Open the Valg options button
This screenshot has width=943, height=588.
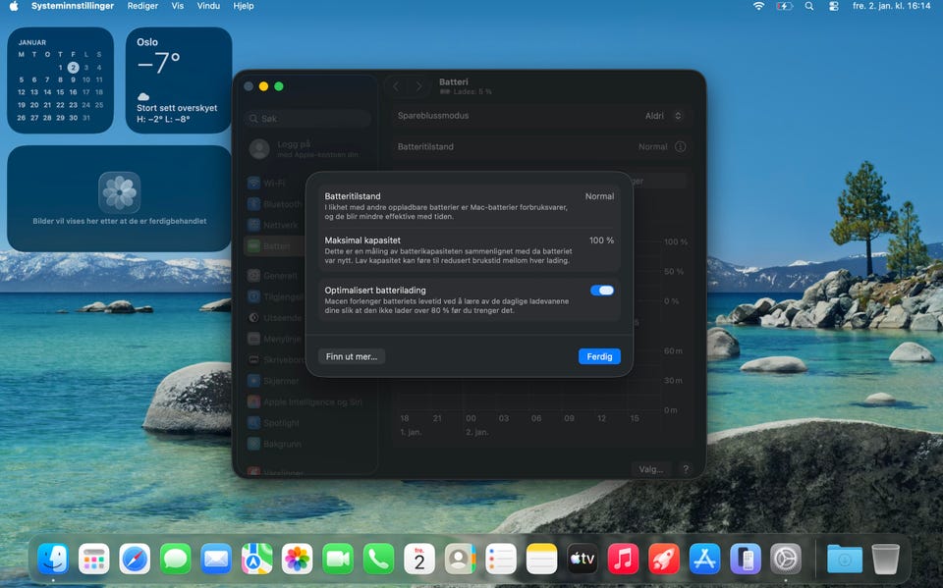tap(651, 469)
